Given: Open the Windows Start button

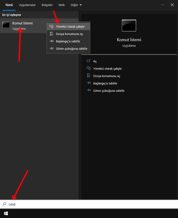Looking at the screenshot, I should [x=6, y=214].
